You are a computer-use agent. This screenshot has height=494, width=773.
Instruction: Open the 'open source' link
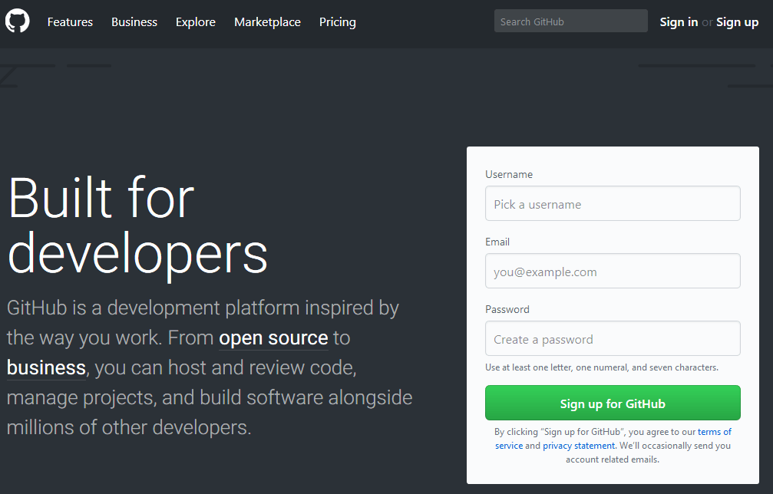(x=273, y=338)
